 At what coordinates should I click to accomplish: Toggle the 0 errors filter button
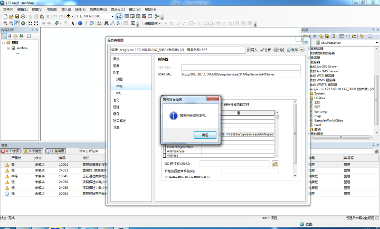coord(11,151)
